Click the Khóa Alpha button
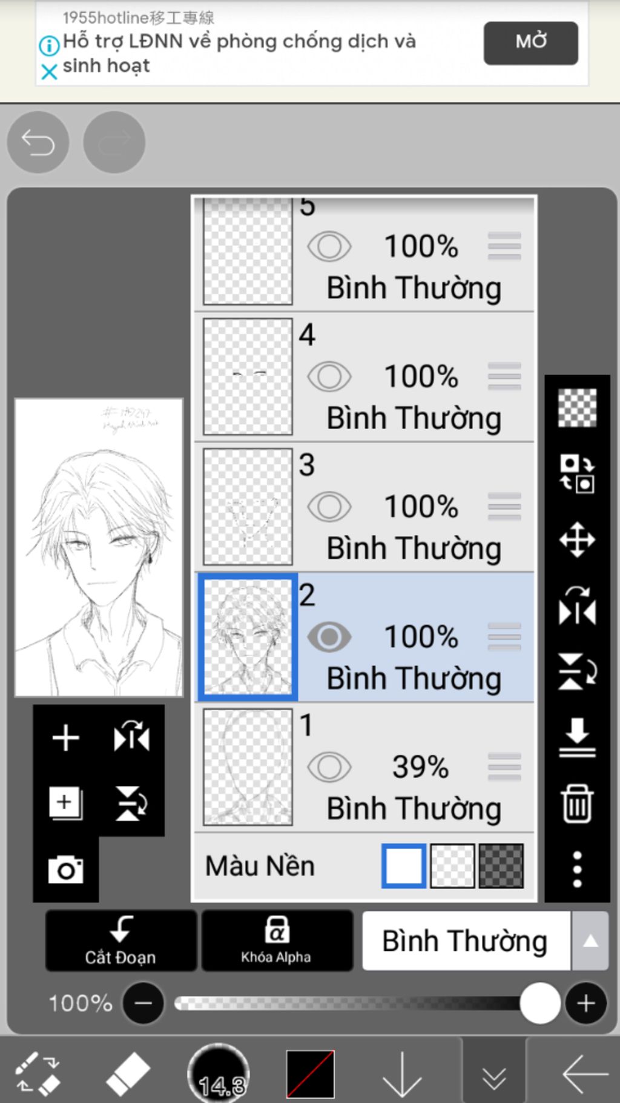620x1103 pixels. click(x=277, y=941)
